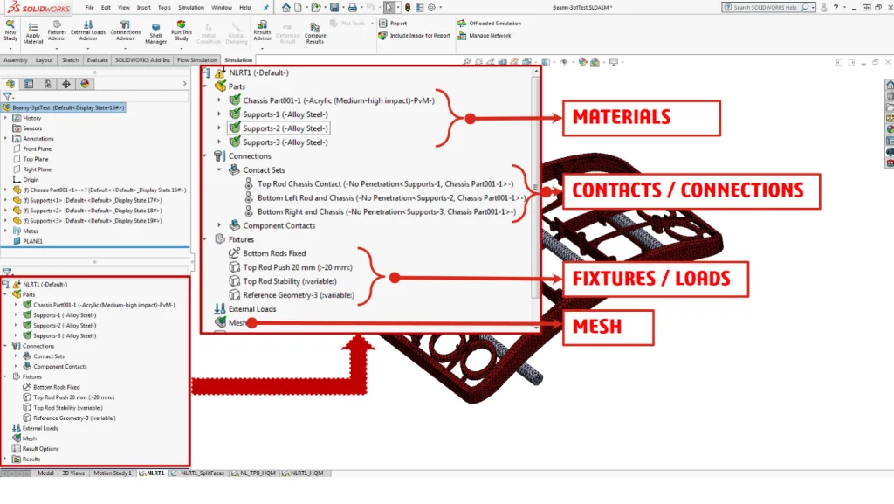Open the External Loads Advisor tool
This screenshot has height=504, width=894.
click(x=88, y=31)
